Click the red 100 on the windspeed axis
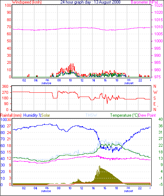164x196 pixels. tap(8, 5)
